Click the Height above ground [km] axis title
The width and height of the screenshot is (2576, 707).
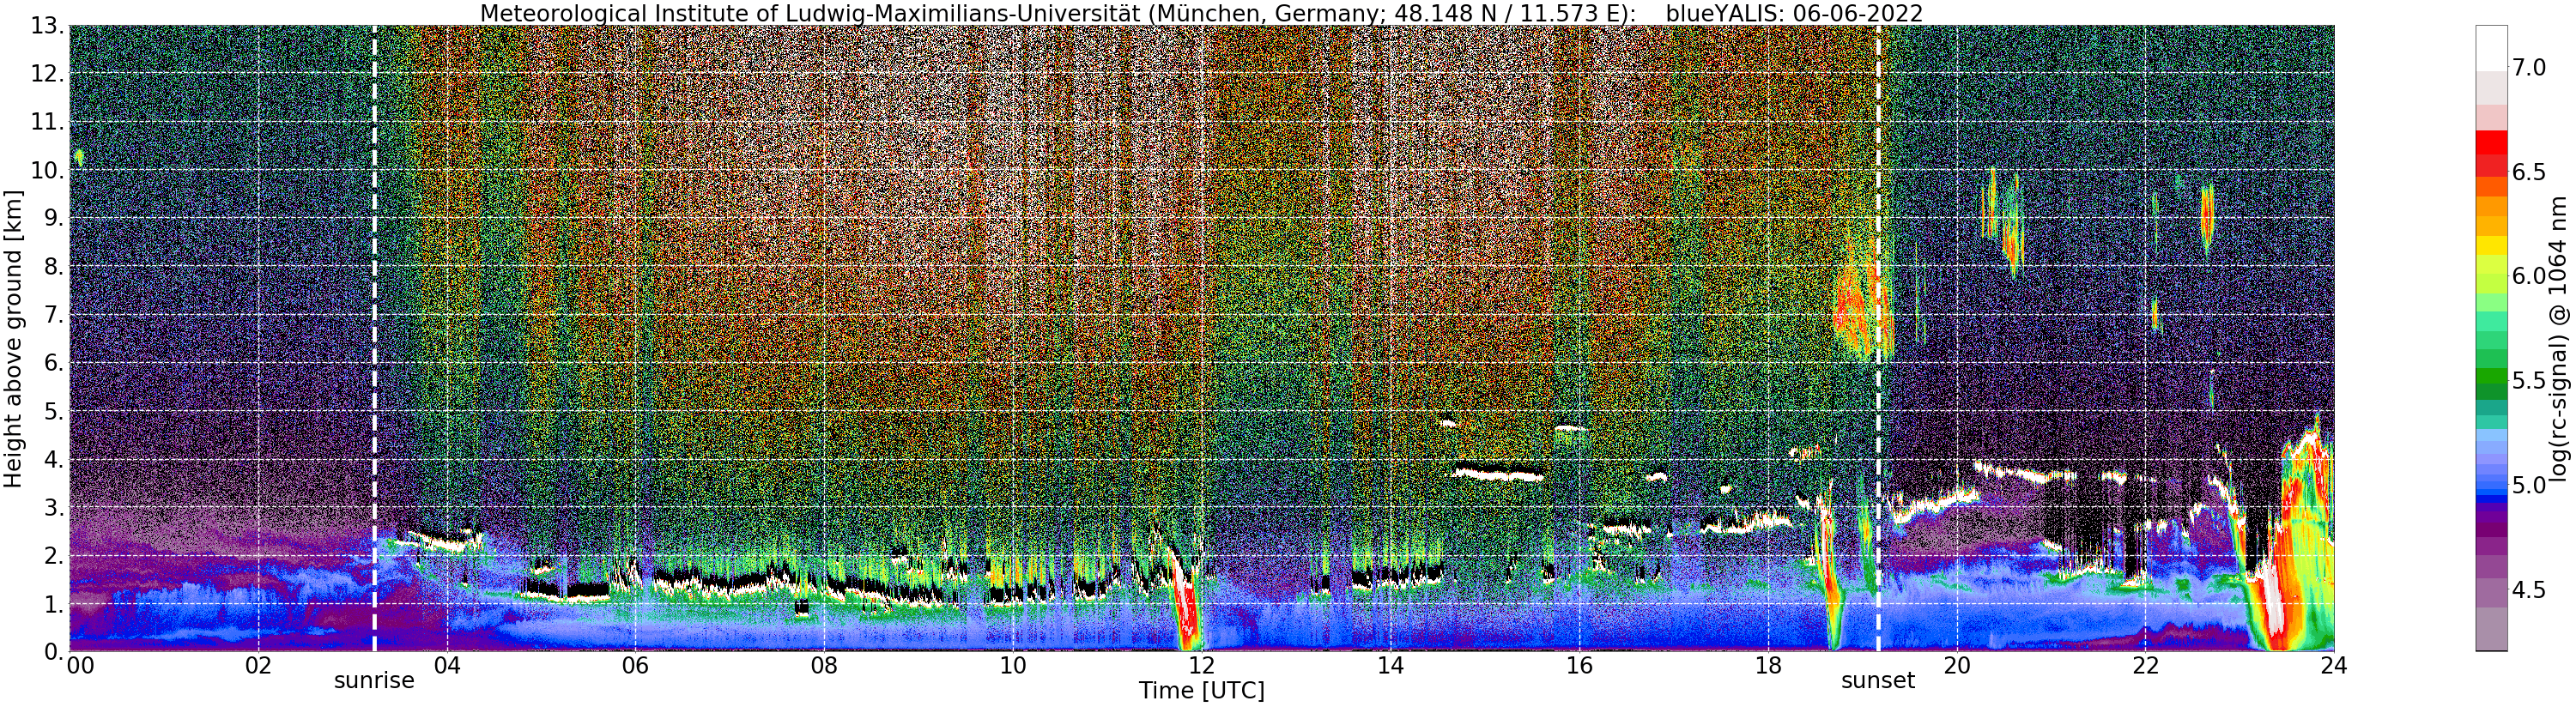coord(13,338)
